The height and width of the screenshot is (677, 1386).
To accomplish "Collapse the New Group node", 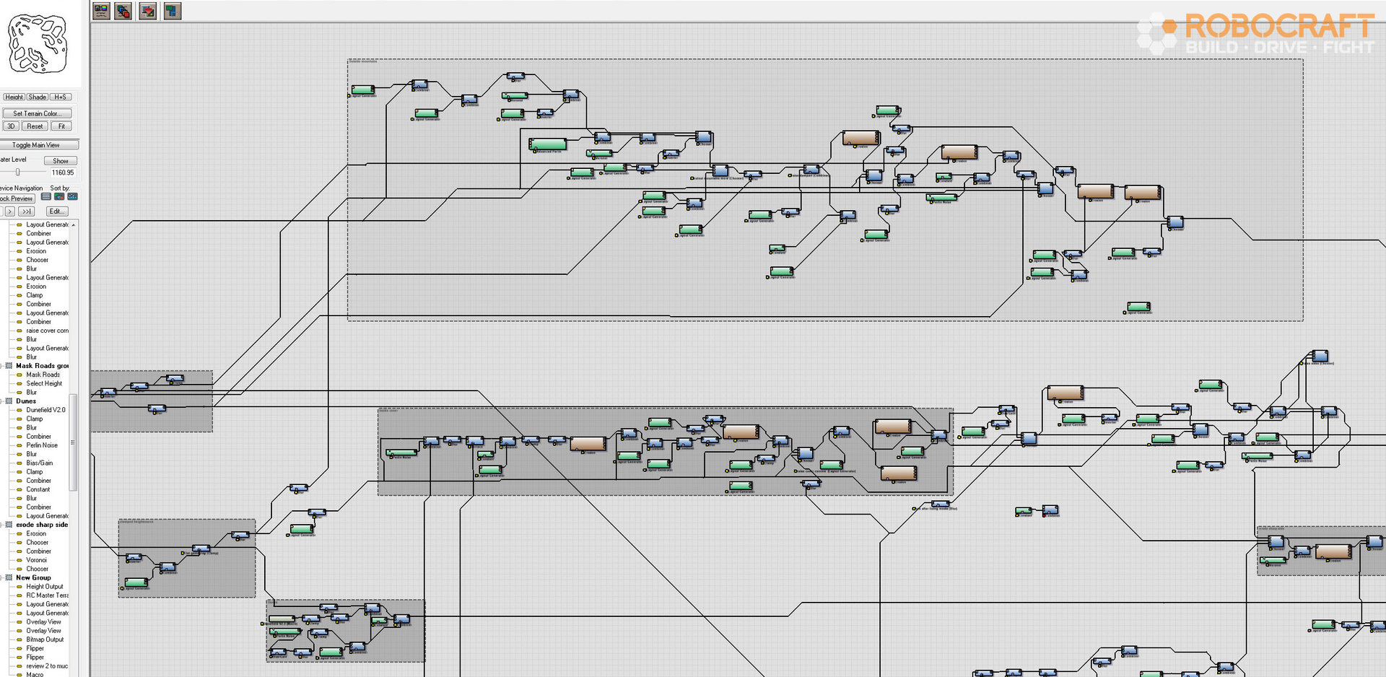I will pos(2,577).
